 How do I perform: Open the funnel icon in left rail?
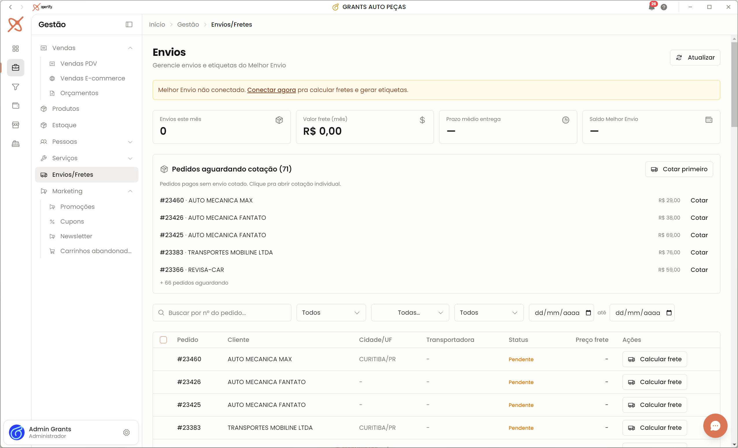click(16, 87)
